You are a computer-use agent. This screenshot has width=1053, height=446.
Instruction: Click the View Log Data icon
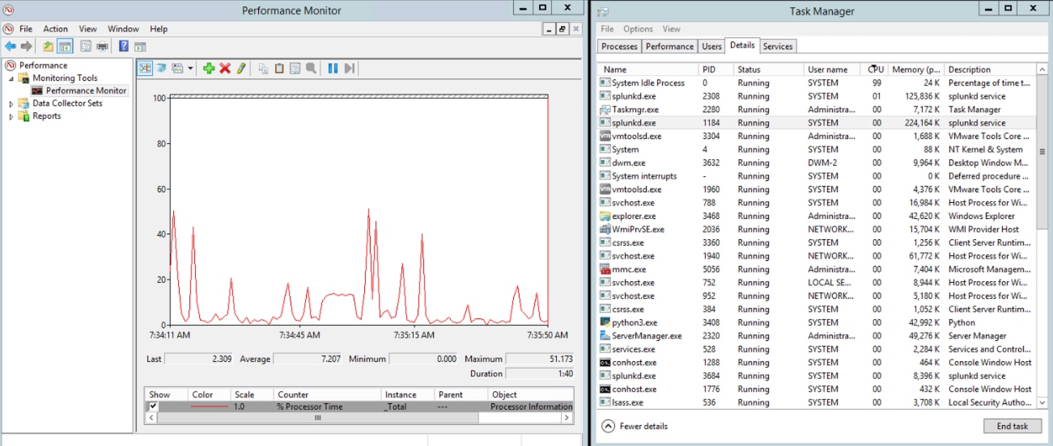(161, 69)
